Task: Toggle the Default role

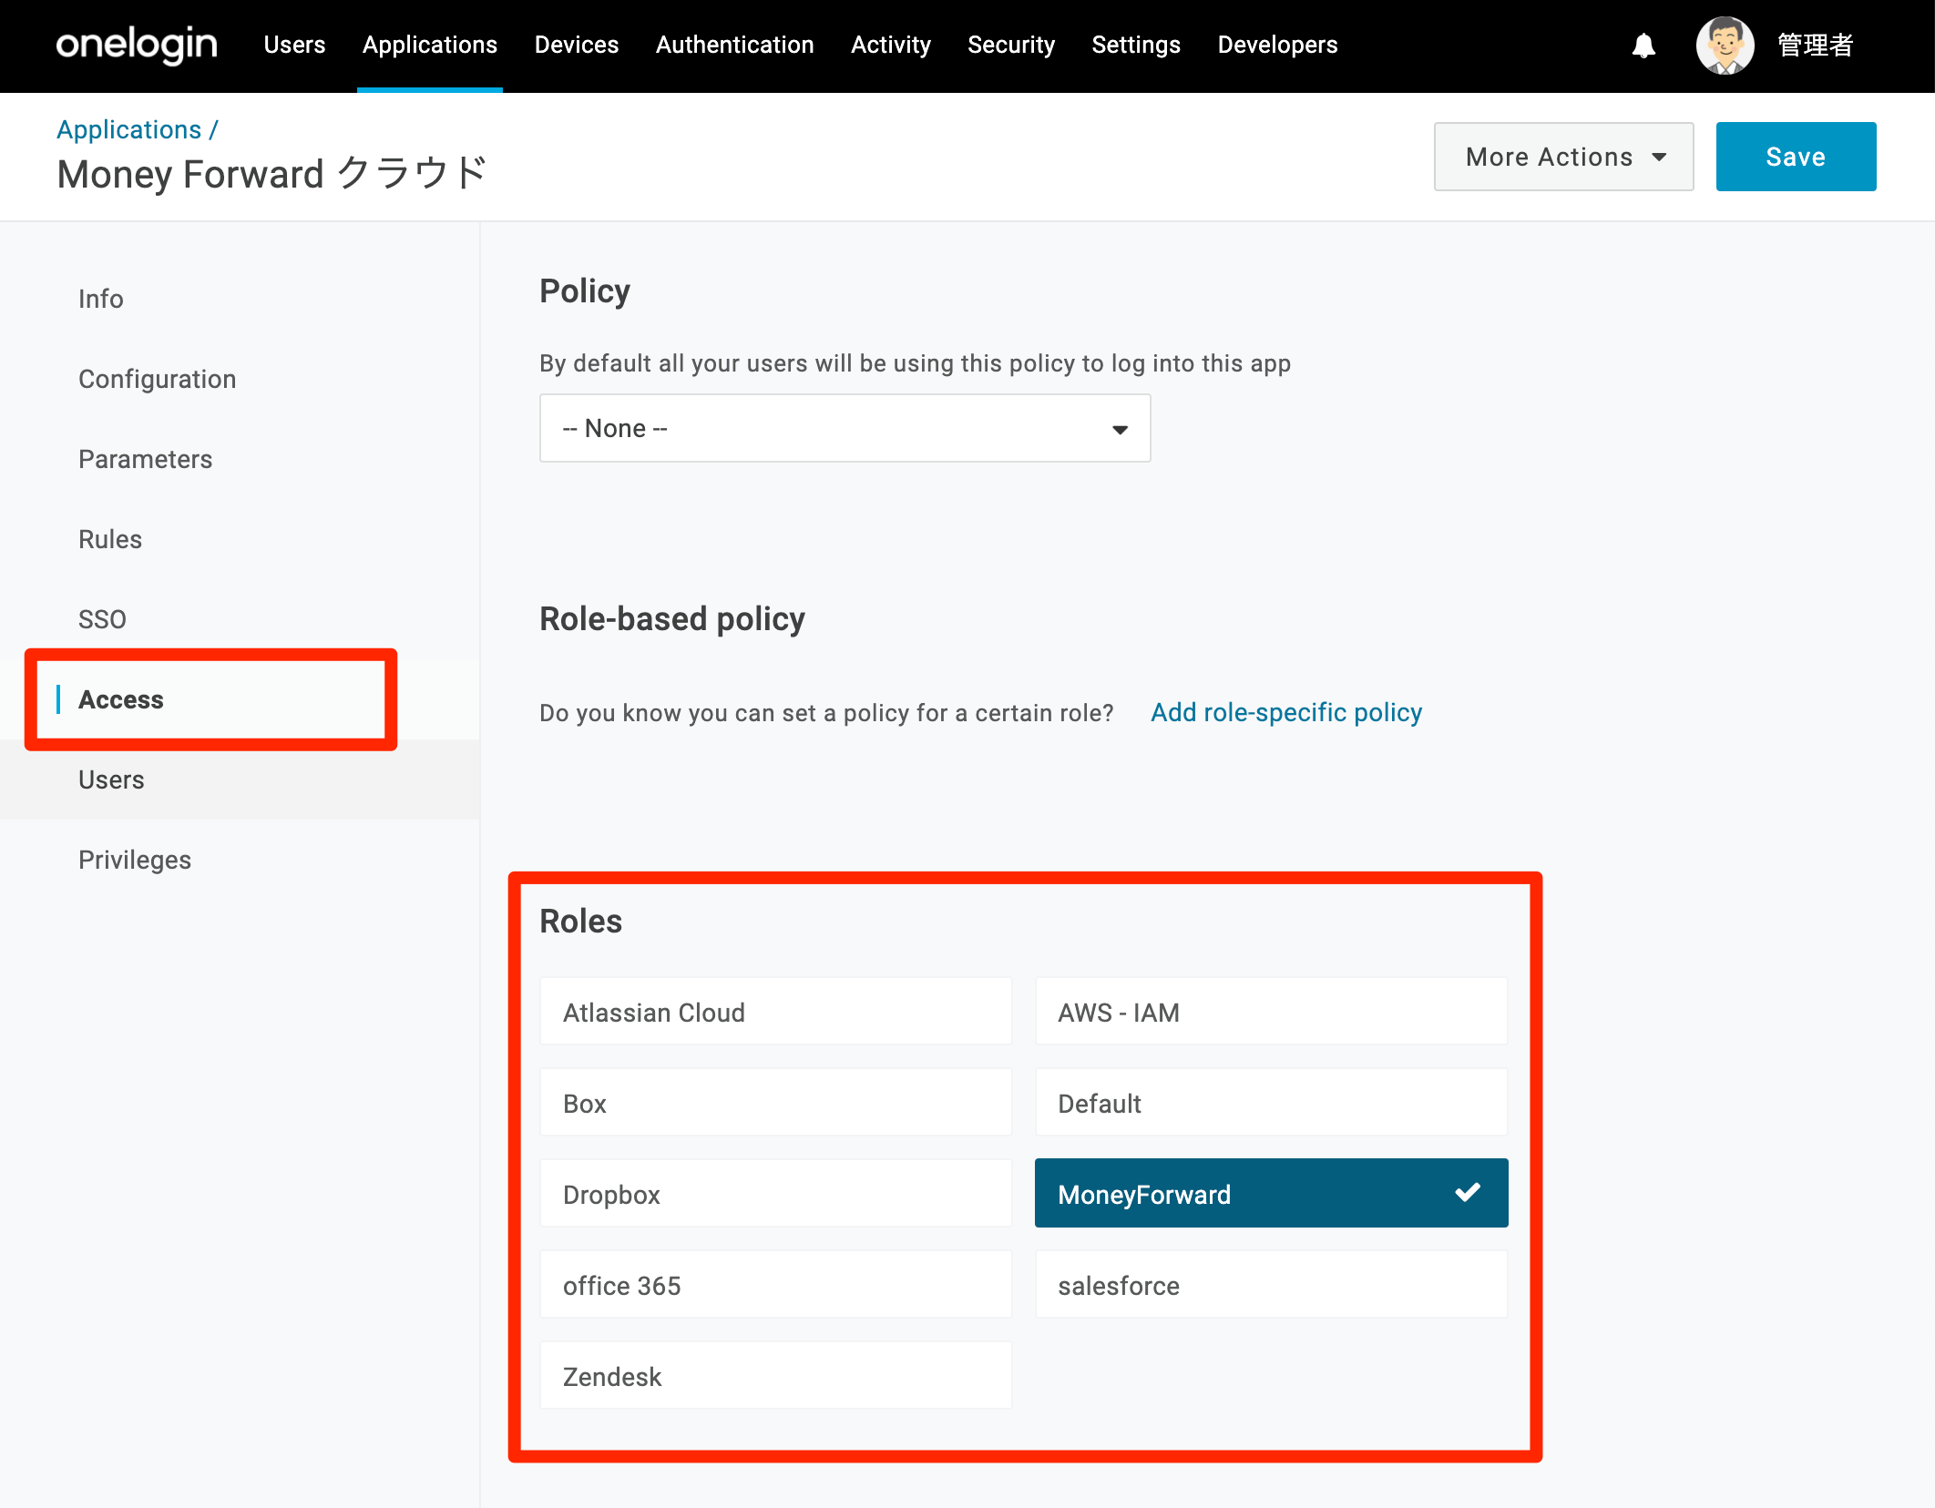Action: click(1271, 1102)
